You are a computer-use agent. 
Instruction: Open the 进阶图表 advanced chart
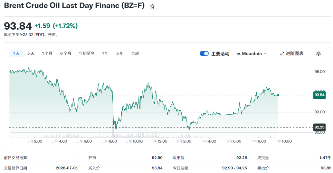292,53
